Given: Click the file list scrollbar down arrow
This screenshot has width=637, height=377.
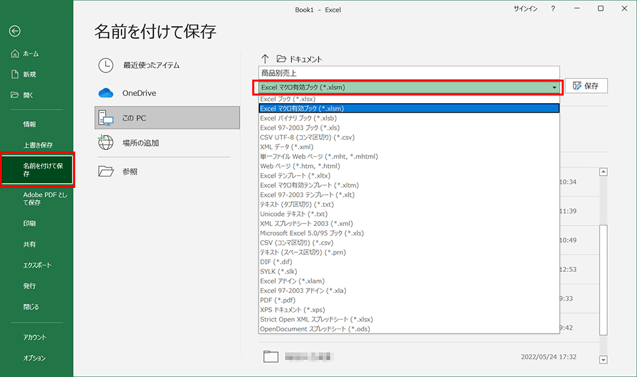Looking at the screenshot, I should [x=603, y=360].
